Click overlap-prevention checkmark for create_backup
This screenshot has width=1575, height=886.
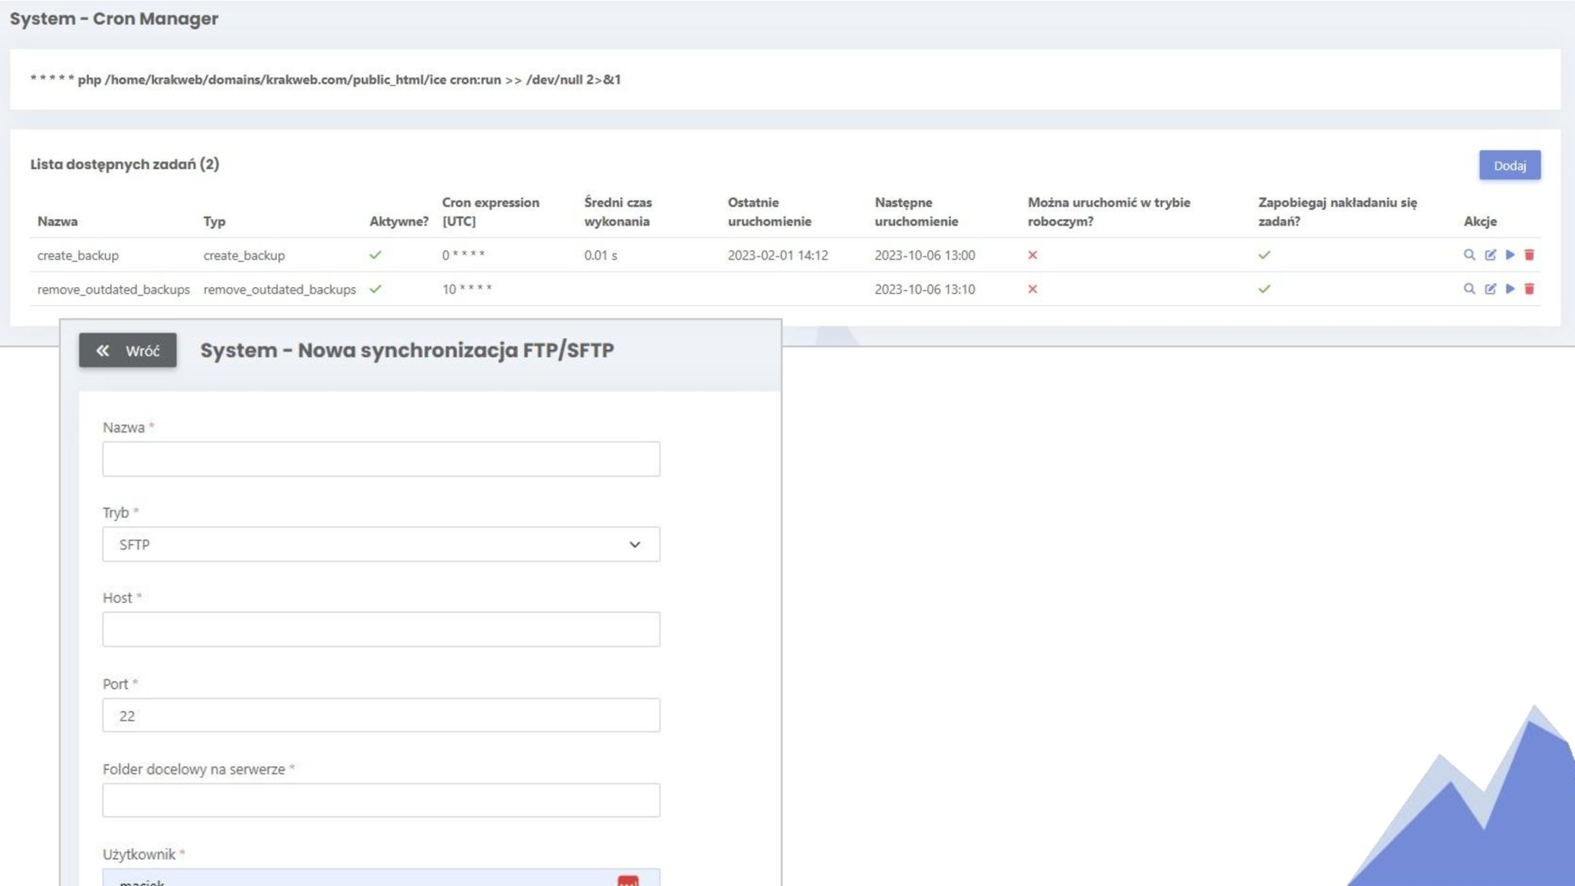point(1264,255)
